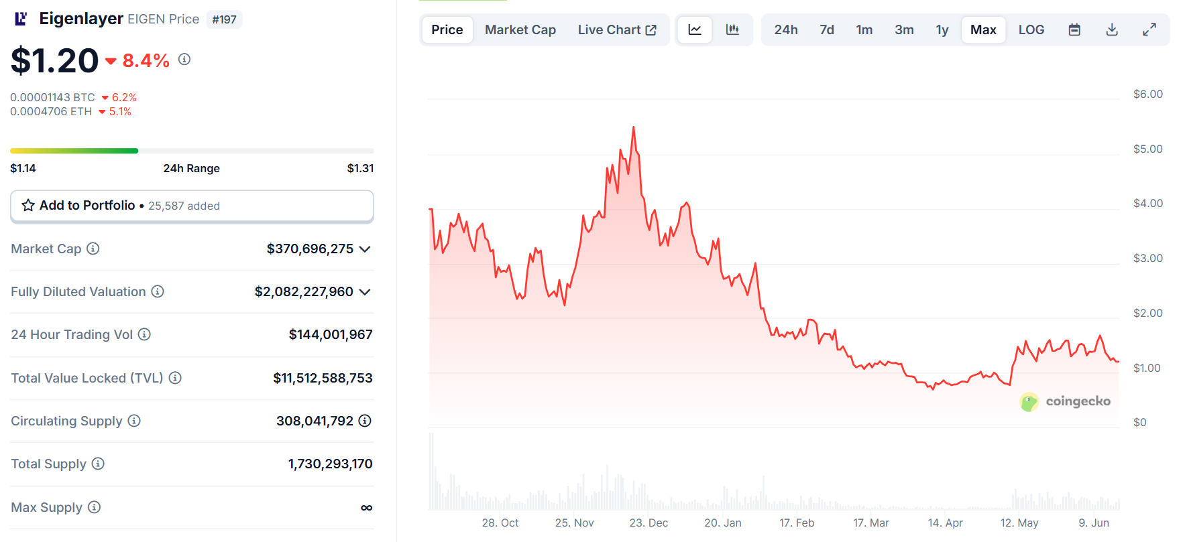The width and height of the screenshot is (1185, 542).
Task: Click the $1.31 range high value
Action: coord(360,168)
